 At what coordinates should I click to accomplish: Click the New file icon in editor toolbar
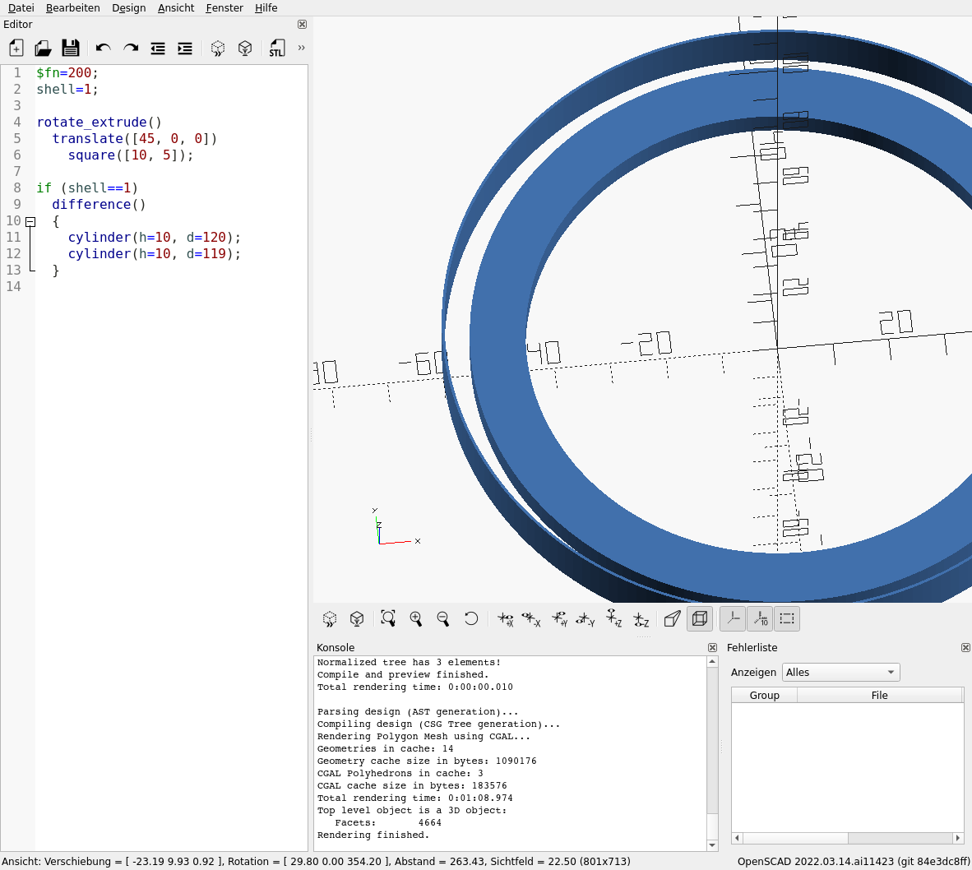pos(16,49)
